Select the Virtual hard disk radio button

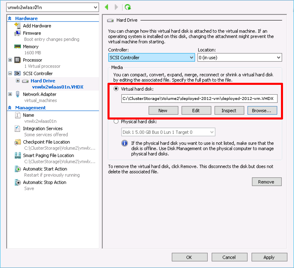116,89
